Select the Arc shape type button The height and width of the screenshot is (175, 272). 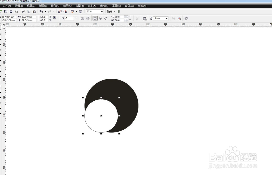coord(106,18)
